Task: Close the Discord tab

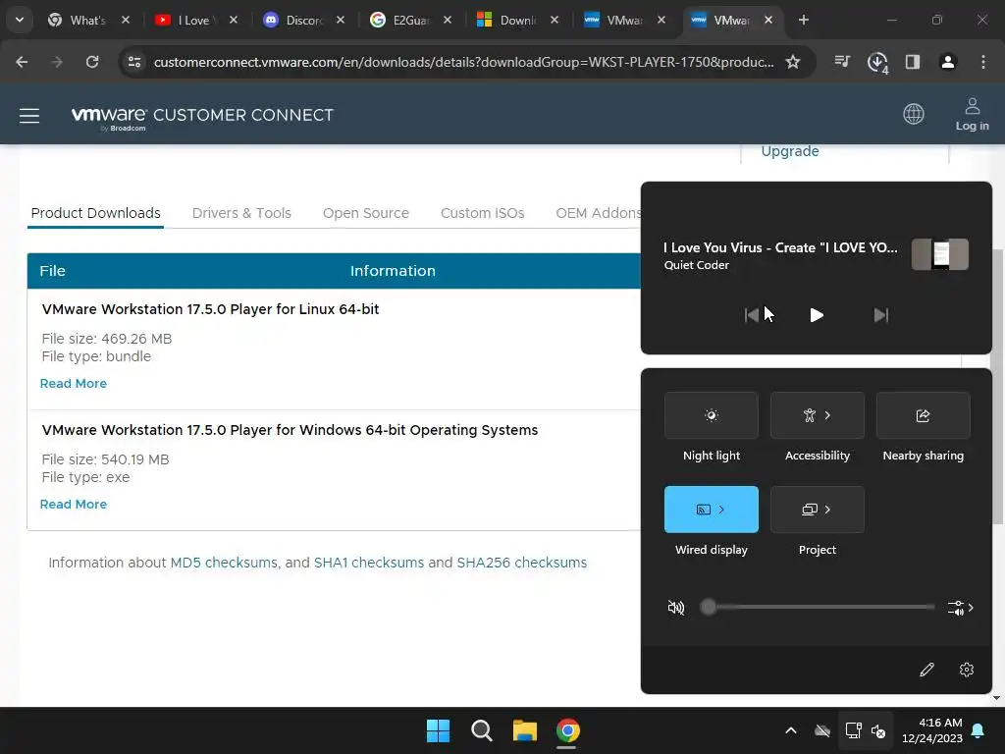Action: click(341, 20)
